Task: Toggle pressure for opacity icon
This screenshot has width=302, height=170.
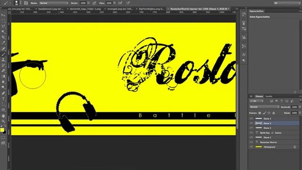Action: pyautogui.click(x=94, y=3)
